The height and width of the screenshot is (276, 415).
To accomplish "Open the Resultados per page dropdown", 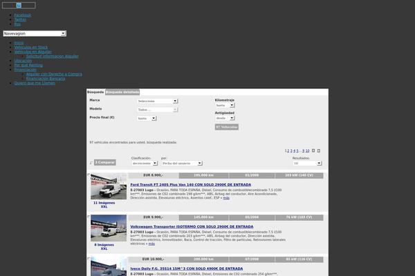I will (x=307, y=164).
